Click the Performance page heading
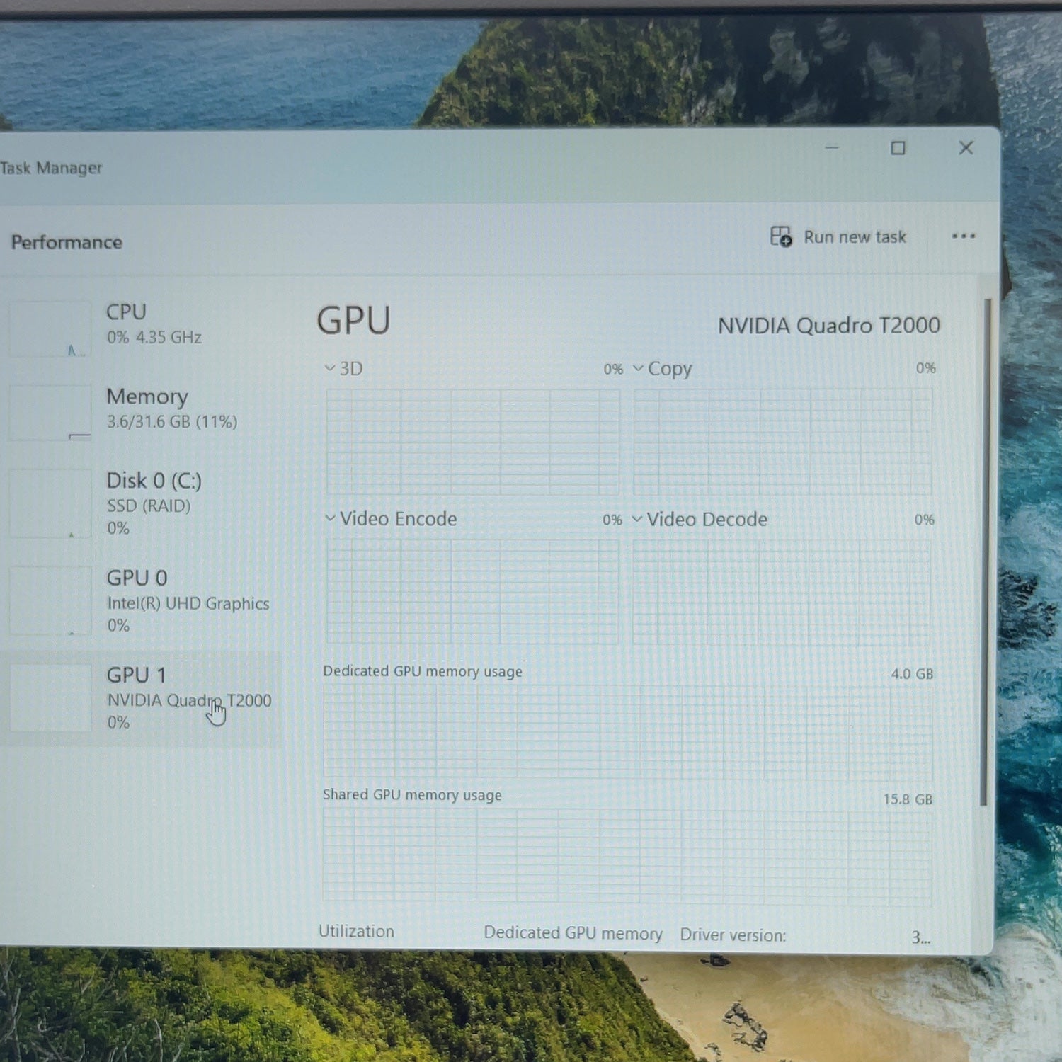The image size is (1062, 1062). [x=67, y=242]
